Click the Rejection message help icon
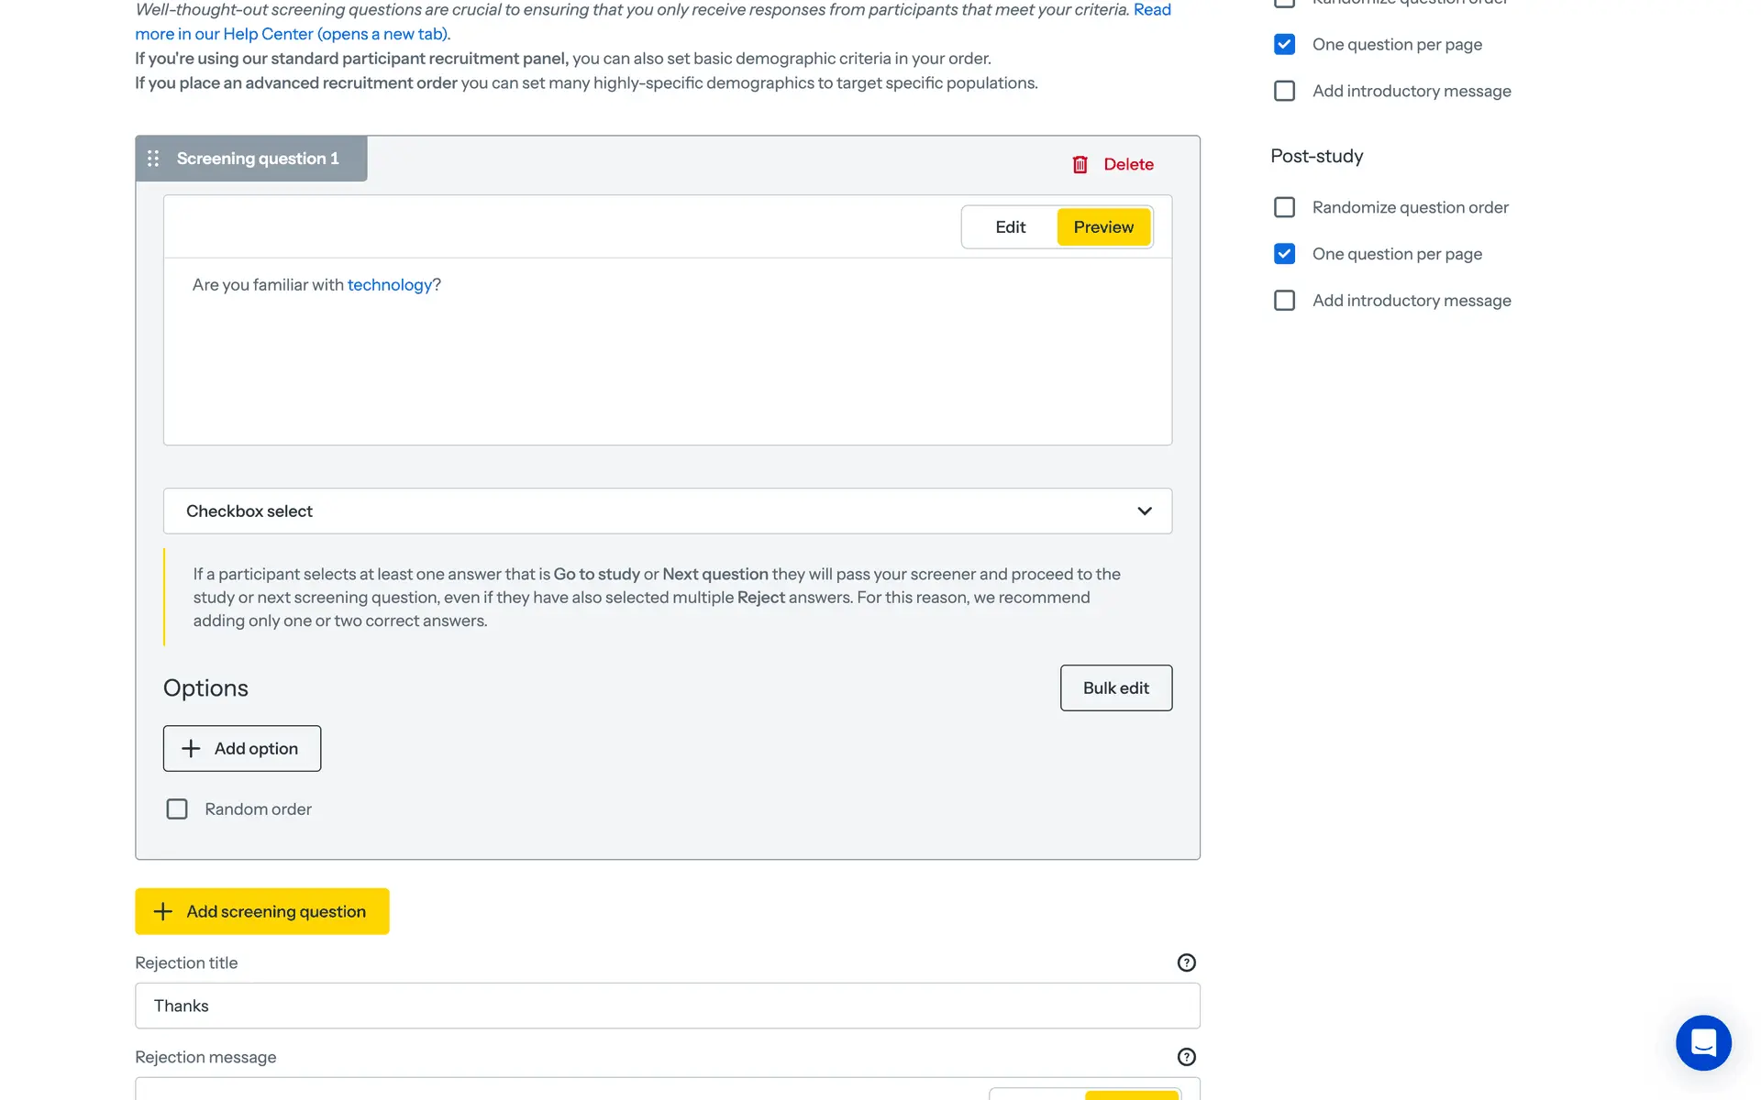This screenshot has height=1100, width=1761. pyautogui.click(x=1186, y=1057)
